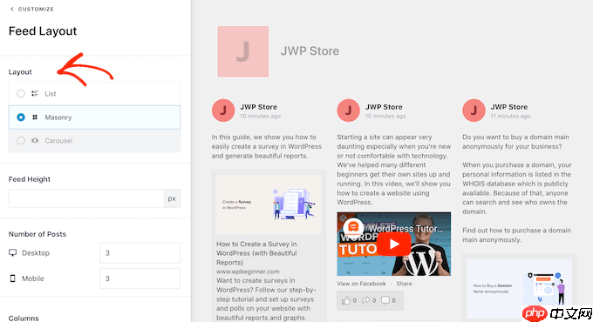Open the survey article thumbnail image

pyautogui.click(x=269, y=205)
